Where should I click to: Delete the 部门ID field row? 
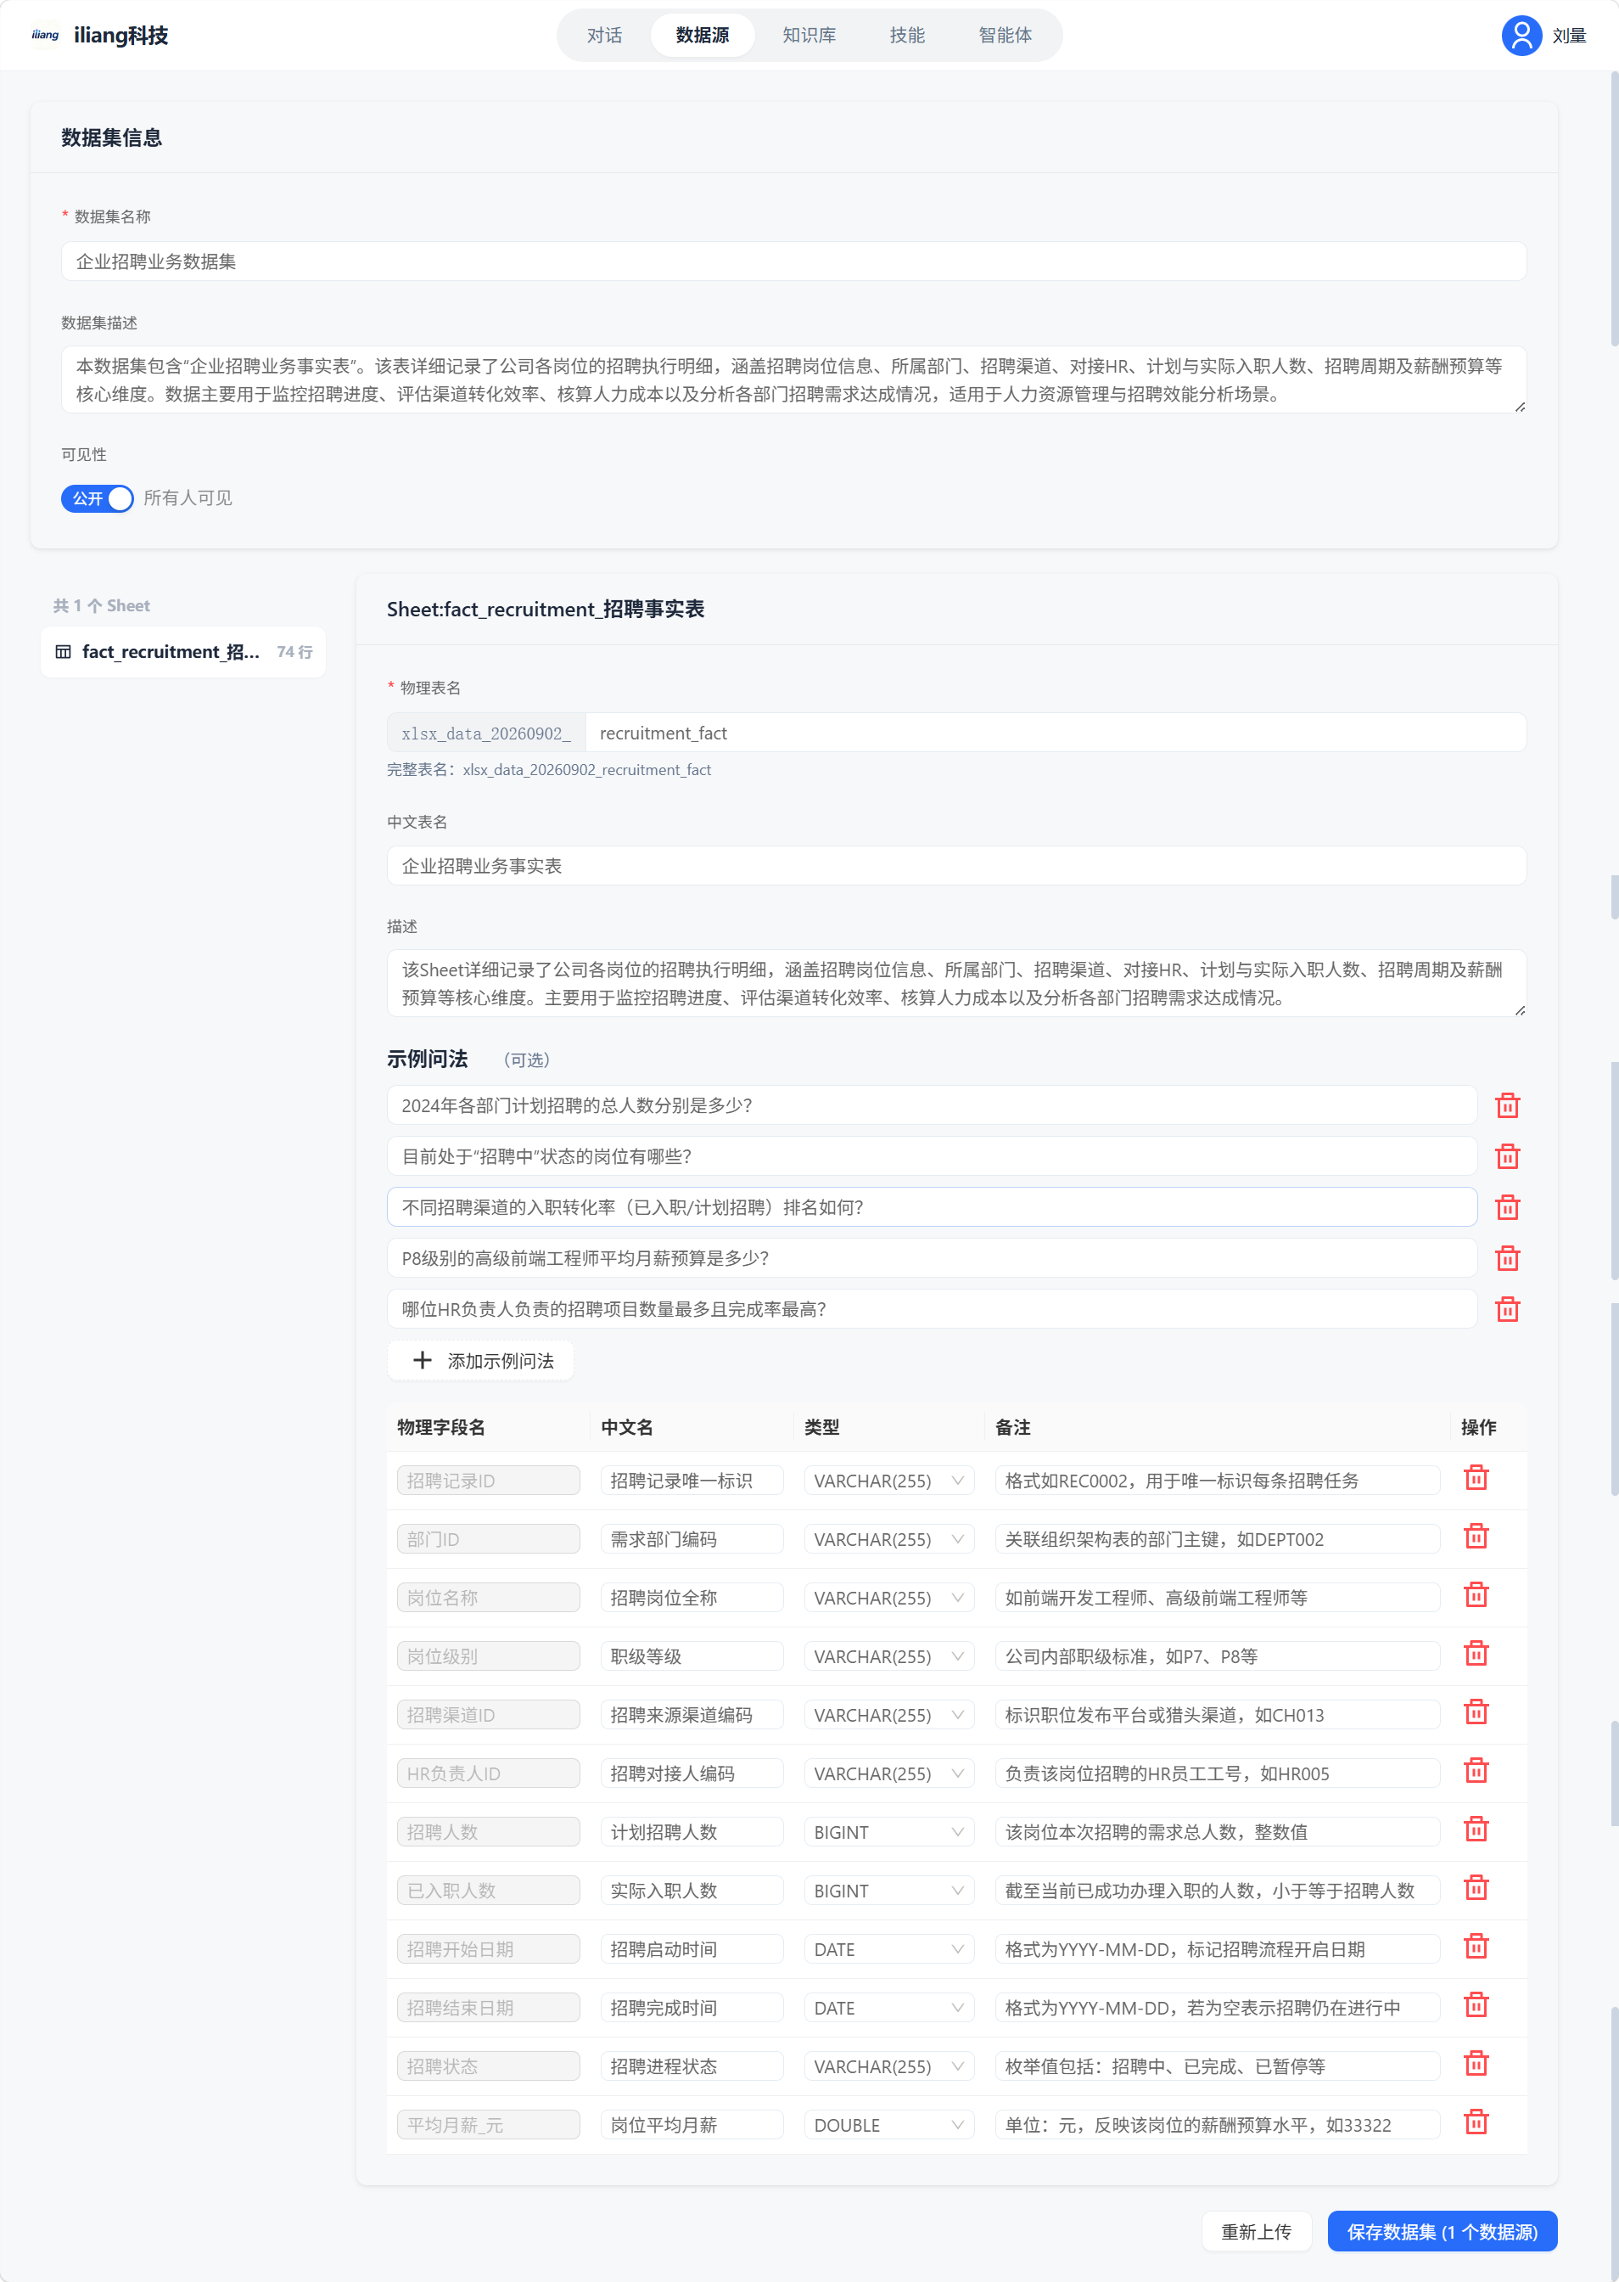coord(1476,1537)
